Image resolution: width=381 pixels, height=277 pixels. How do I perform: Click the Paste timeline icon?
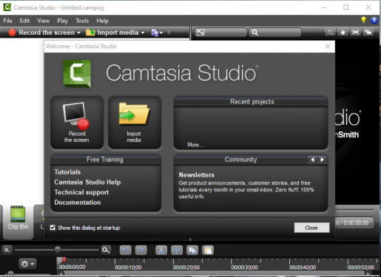[208, 250]
